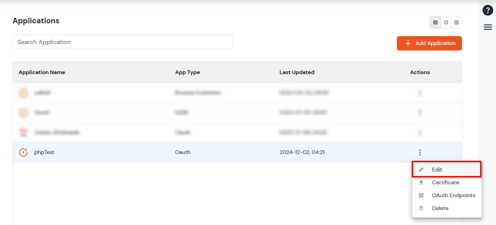Click the Applications page heading

(36, 21)
